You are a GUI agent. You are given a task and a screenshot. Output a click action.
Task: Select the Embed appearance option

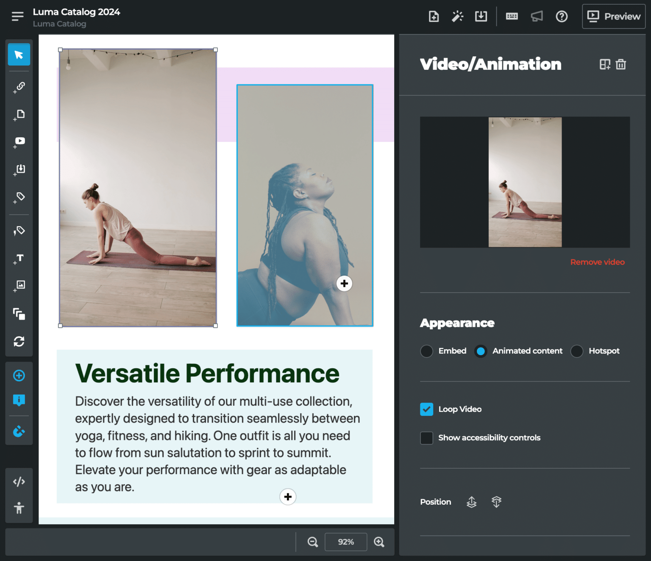(426, 351)
